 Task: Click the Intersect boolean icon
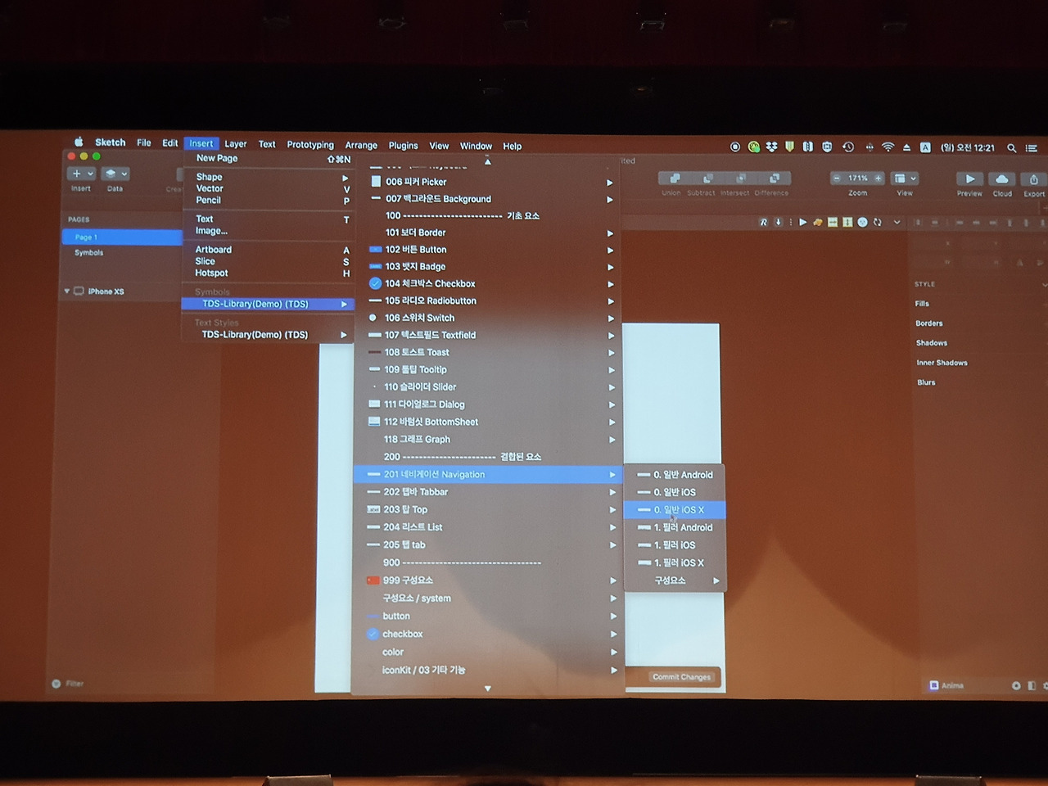[741, 178]
